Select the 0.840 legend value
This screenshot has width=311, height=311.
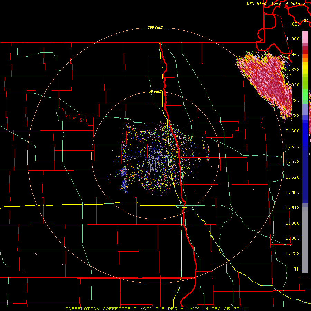point(293,85)
